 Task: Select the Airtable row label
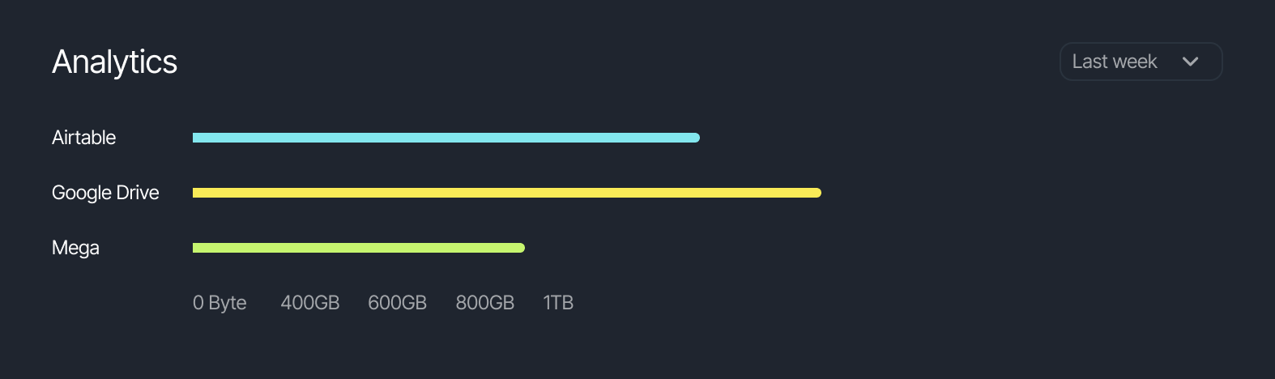83,138
